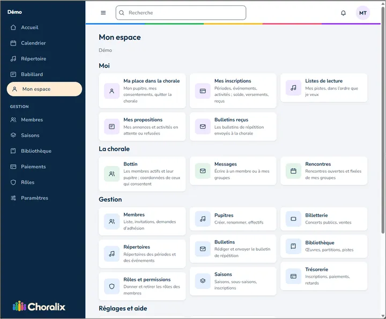Open the Messages card title
Image resolution: width=386 pixels, height=319 pixels.
[226, 164]
